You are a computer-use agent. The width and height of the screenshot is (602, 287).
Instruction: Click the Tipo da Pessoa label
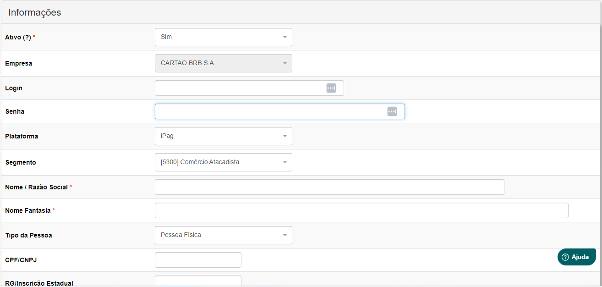click(x=28, y=235)
